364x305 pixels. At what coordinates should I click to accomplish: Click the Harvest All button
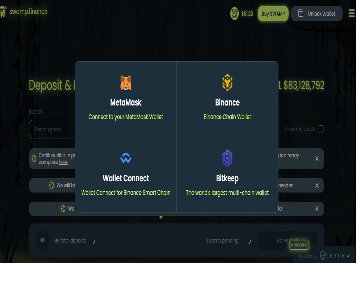tap(288, 240)
